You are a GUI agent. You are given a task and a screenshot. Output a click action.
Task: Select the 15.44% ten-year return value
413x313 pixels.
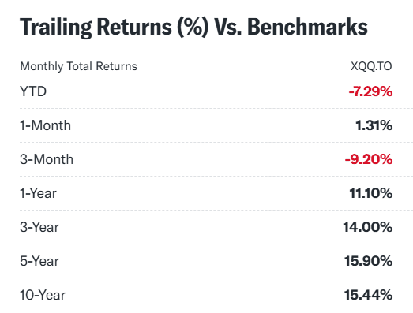(368, 295)
